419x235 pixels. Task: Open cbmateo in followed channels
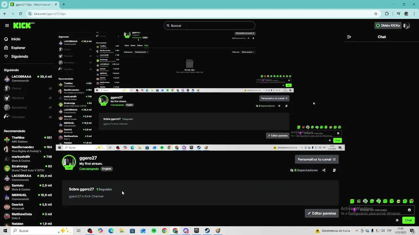pyautogui.click(x=28, y=117)
